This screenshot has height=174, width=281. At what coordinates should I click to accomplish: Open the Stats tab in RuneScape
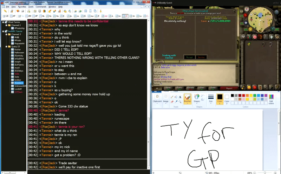click(249, 37)
